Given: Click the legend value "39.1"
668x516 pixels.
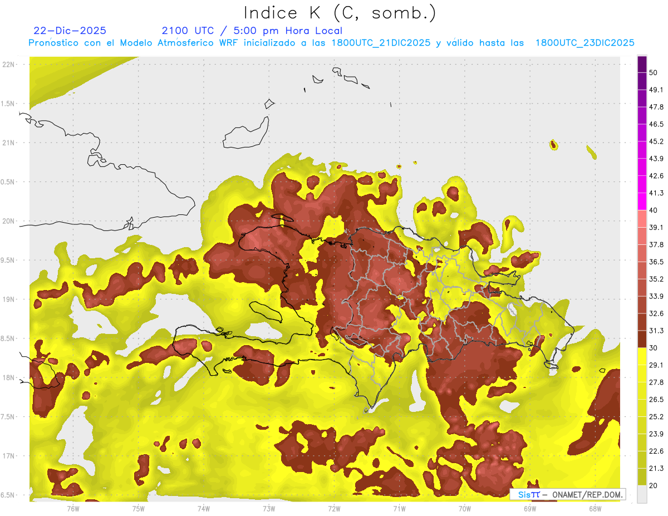Looking at the screenshot, I should (656, 227).
